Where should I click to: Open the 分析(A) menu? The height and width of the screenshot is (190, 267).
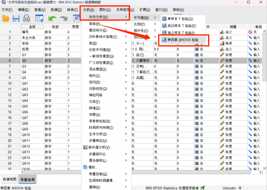coord(89,10)
